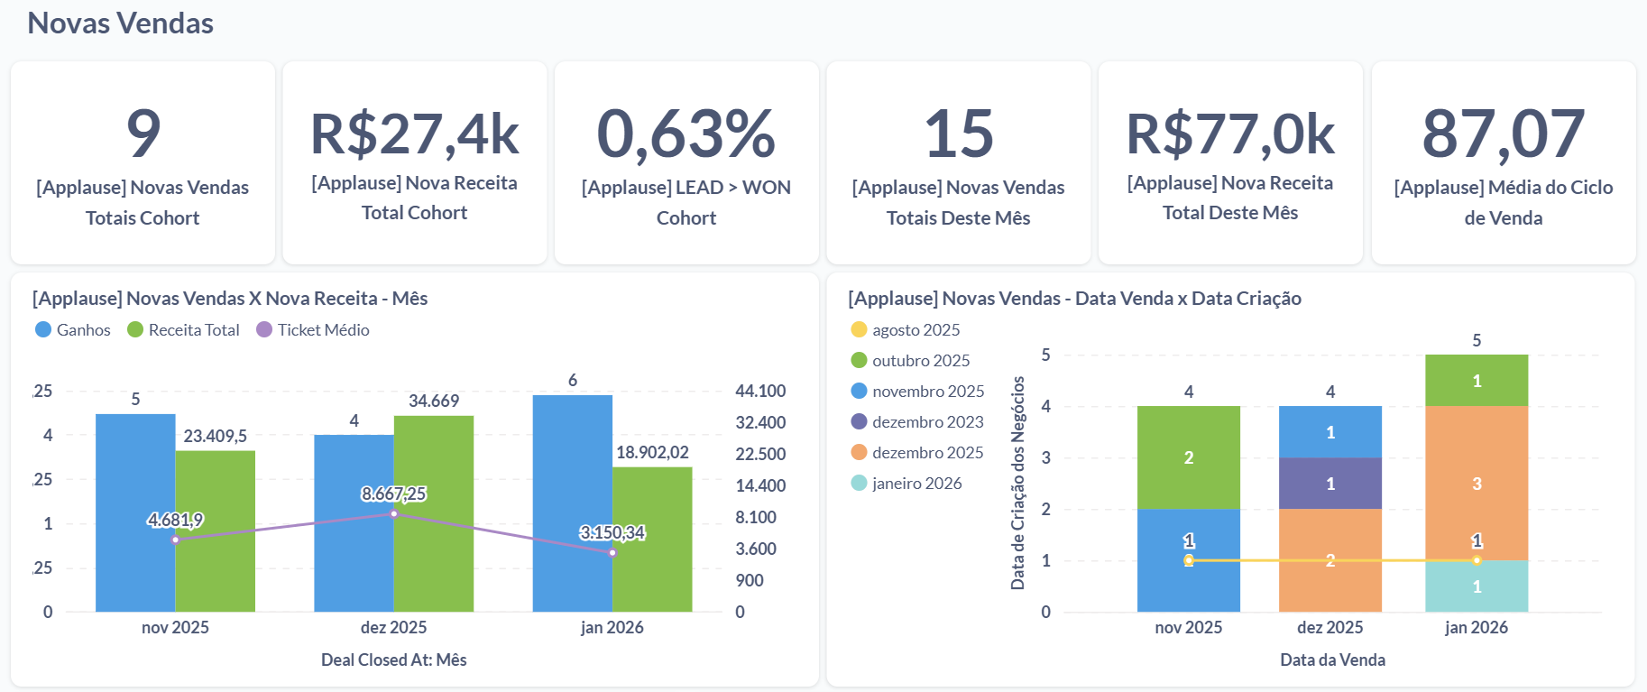
Task: Select the blue Ganhos bar labeled 5
Action: (x=135, y=512)
